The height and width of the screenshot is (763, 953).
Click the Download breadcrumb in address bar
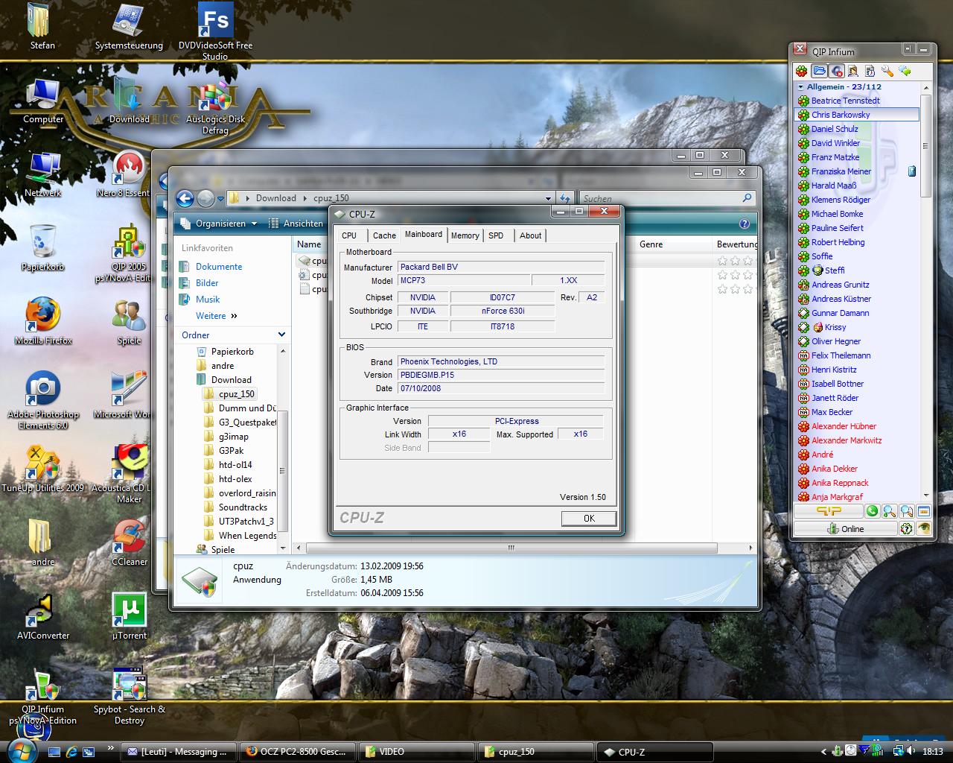point(275,198)
